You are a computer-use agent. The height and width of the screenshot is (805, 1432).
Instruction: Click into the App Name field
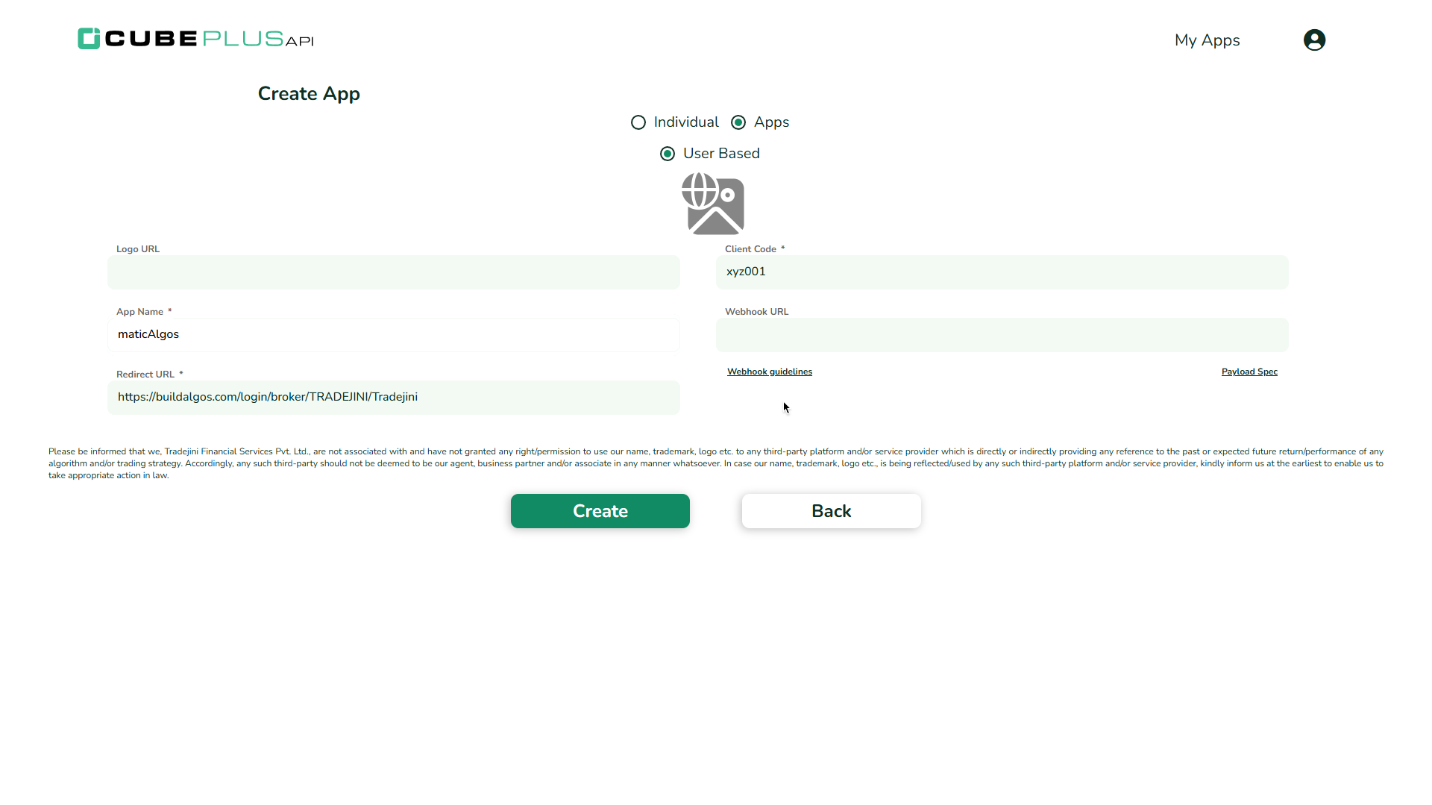393,335
